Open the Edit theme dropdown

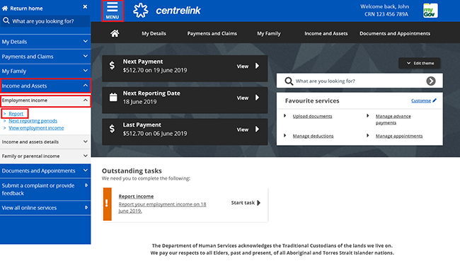420,63
